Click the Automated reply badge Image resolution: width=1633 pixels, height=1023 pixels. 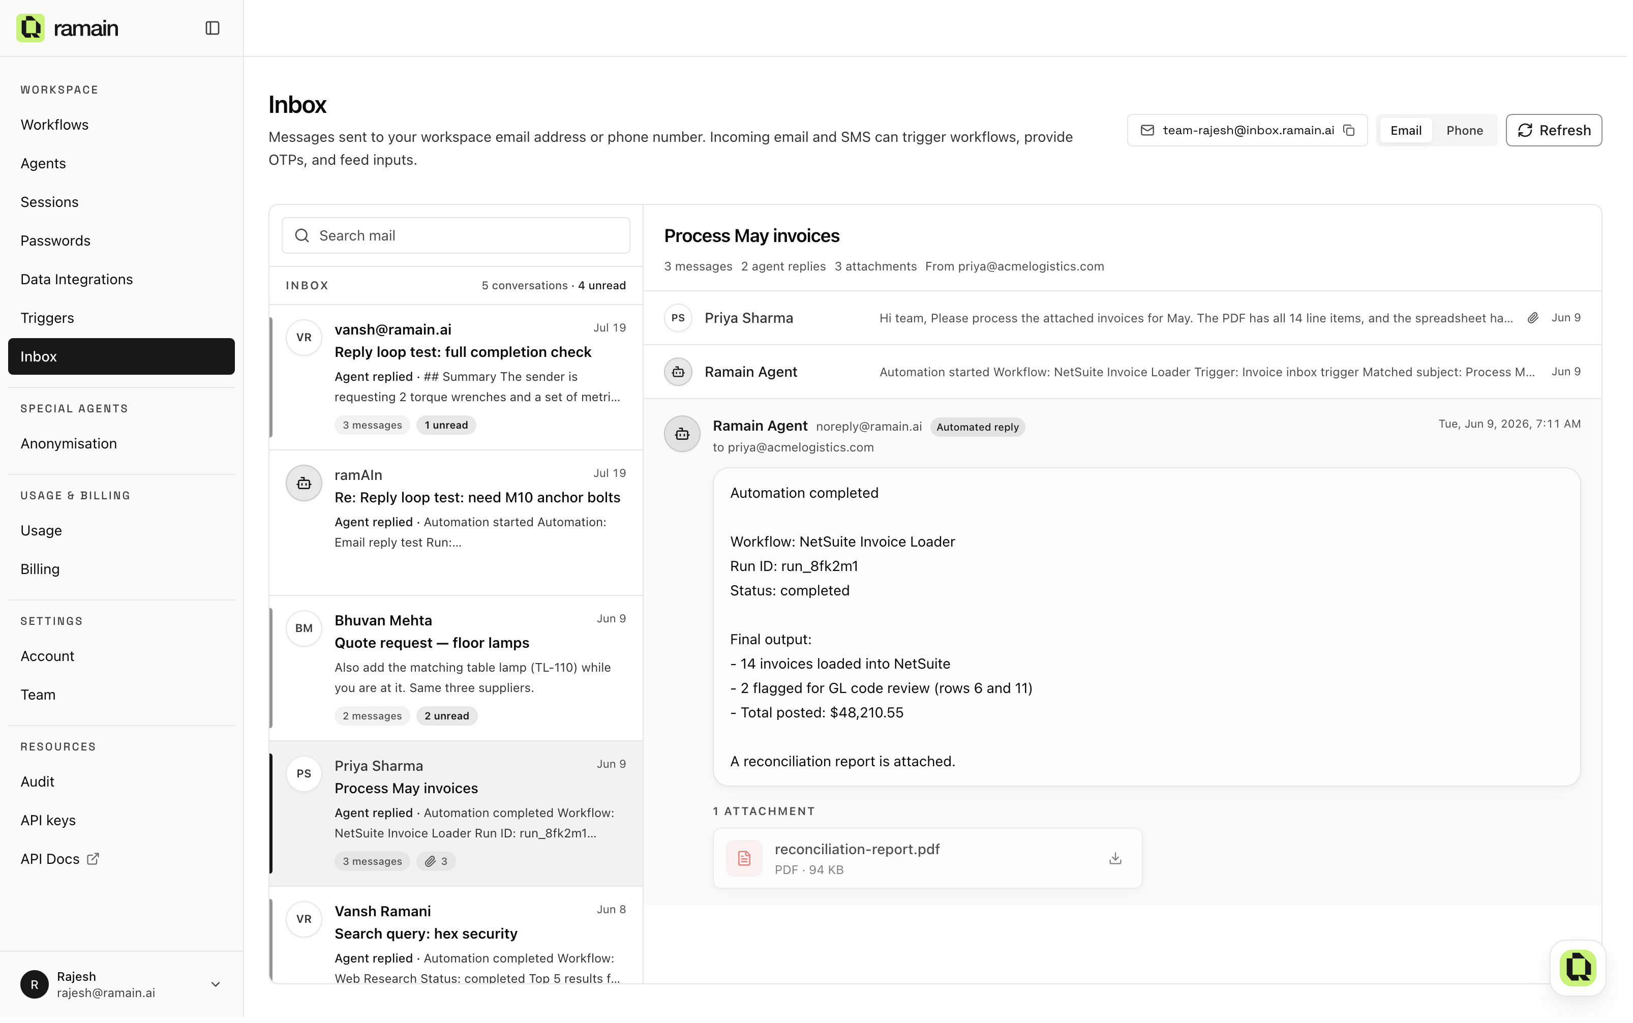pos(978,428)
